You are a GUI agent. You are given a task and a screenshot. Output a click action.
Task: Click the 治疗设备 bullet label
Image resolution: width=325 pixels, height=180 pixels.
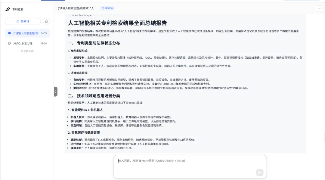coord(76,144)
